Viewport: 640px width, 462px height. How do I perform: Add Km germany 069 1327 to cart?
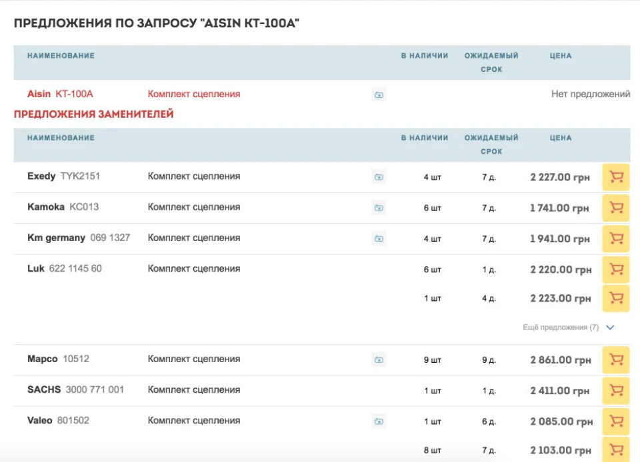(x=616, y=239)
